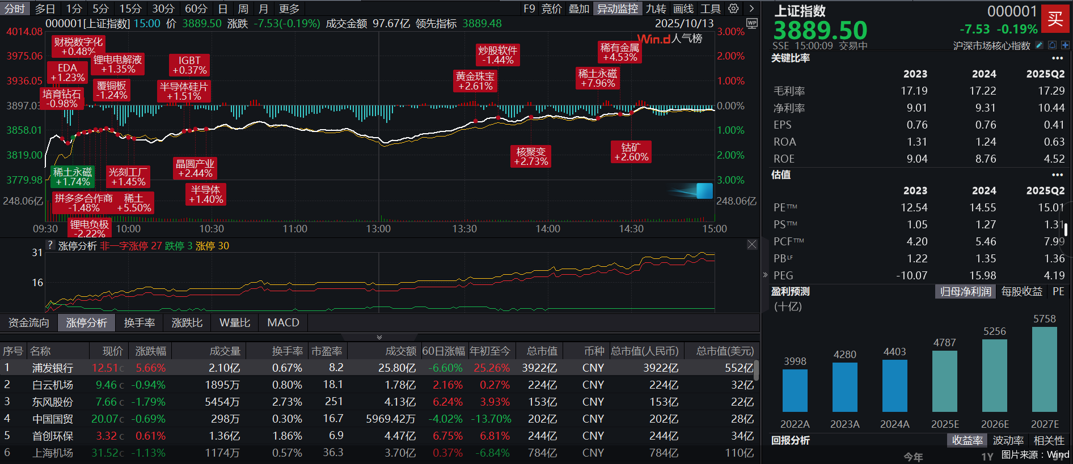Open the 关键比率 three-dots menu

click(x=1057, y=58)
